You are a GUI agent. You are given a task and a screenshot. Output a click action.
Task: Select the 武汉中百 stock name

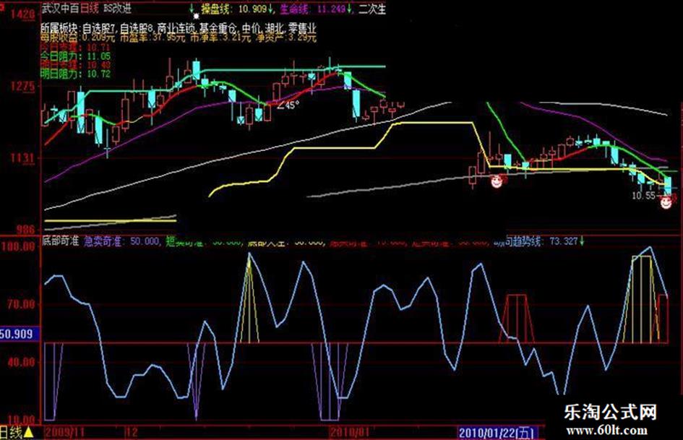(x=61, y=8)
